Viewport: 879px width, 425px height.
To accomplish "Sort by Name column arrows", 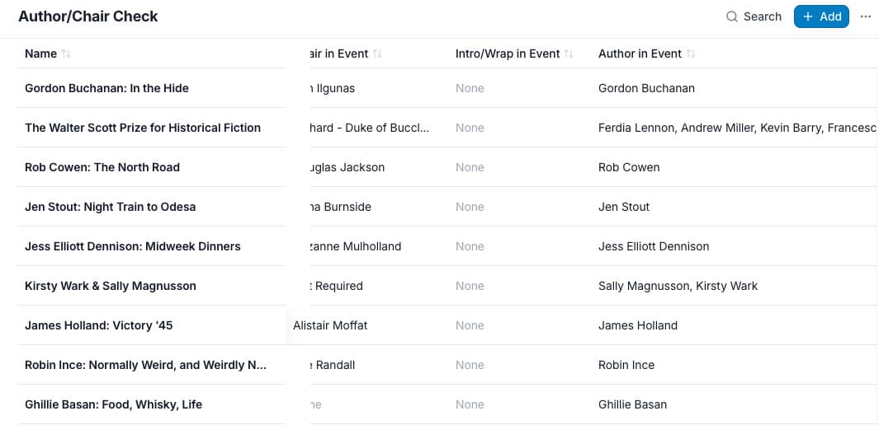I will 66,54.
